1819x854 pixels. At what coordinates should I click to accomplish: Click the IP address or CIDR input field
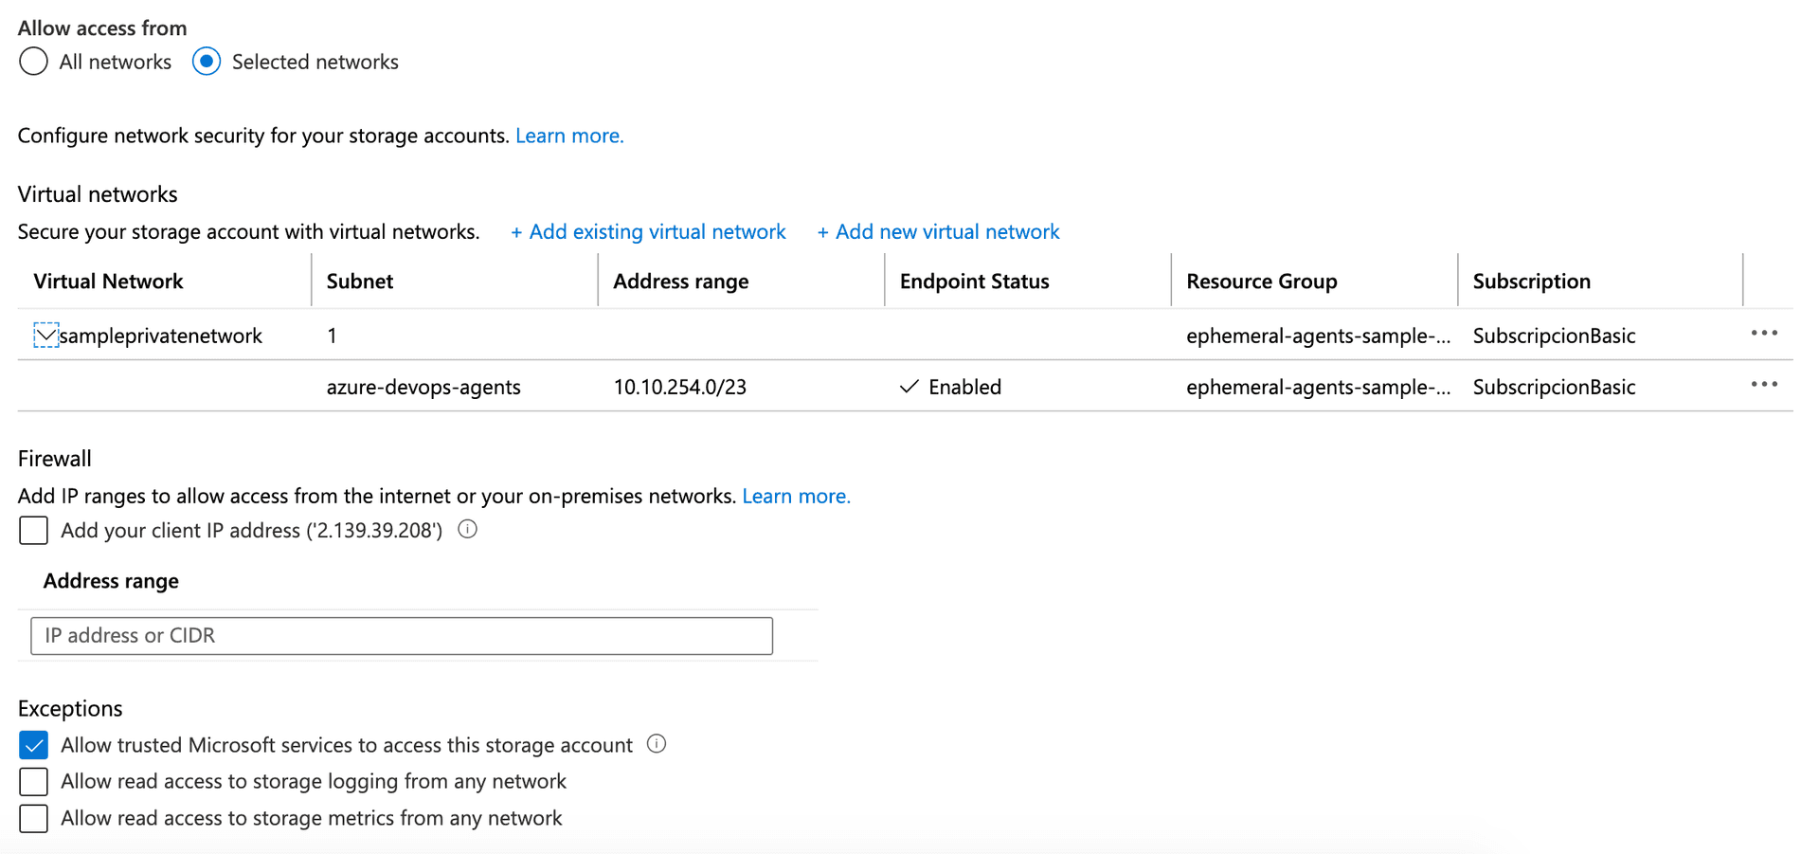tap(401, 635)
